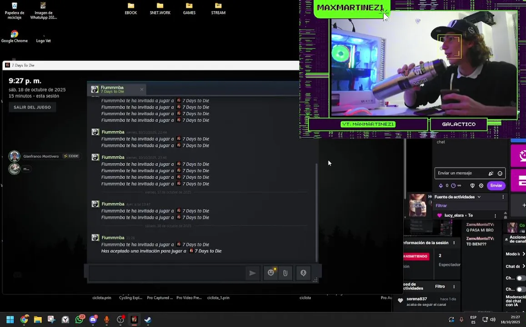
Task: Open Información de la sesión options menu
Action: (x=454, y=243)
